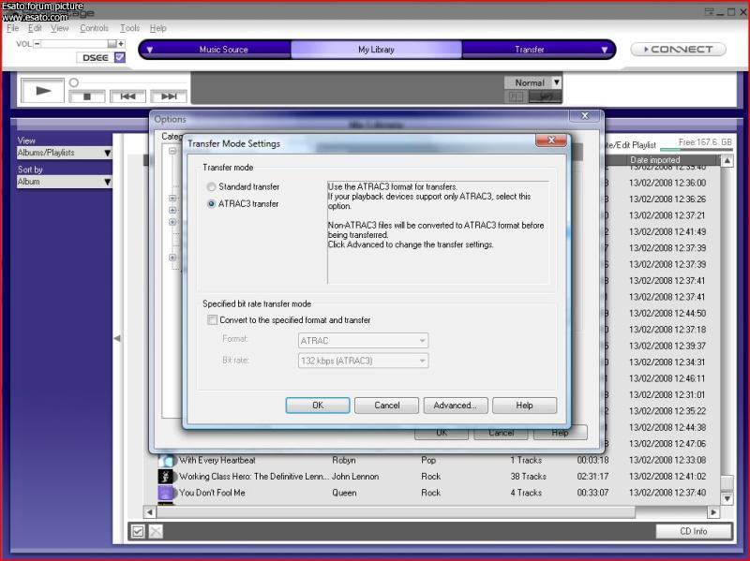
Task: Open the Edit menu
Action: [35, 28]
